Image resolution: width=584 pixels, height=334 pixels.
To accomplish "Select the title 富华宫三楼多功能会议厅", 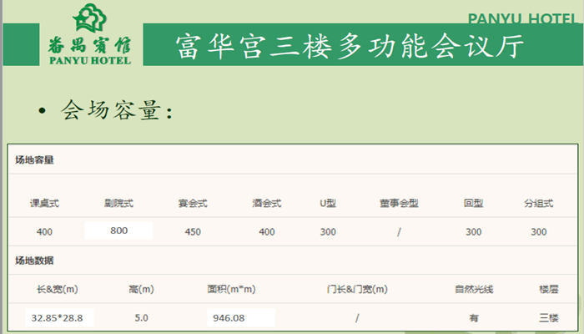I will pyautogui.click(x=350, y=47).
